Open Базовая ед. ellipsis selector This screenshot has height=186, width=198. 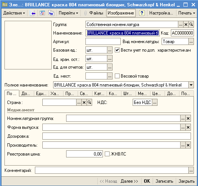pos(110,50)
